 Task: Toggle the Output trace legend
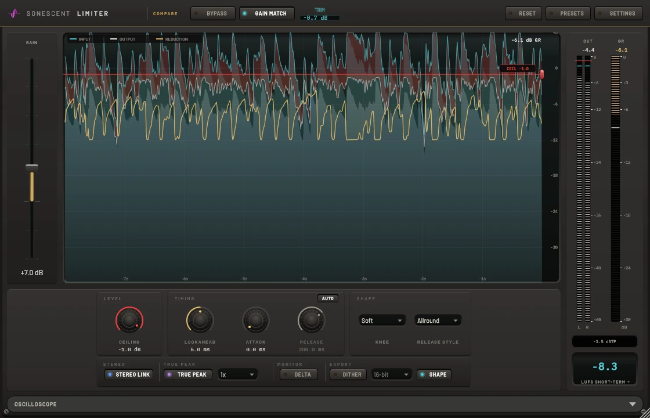[x=123, y=39]
